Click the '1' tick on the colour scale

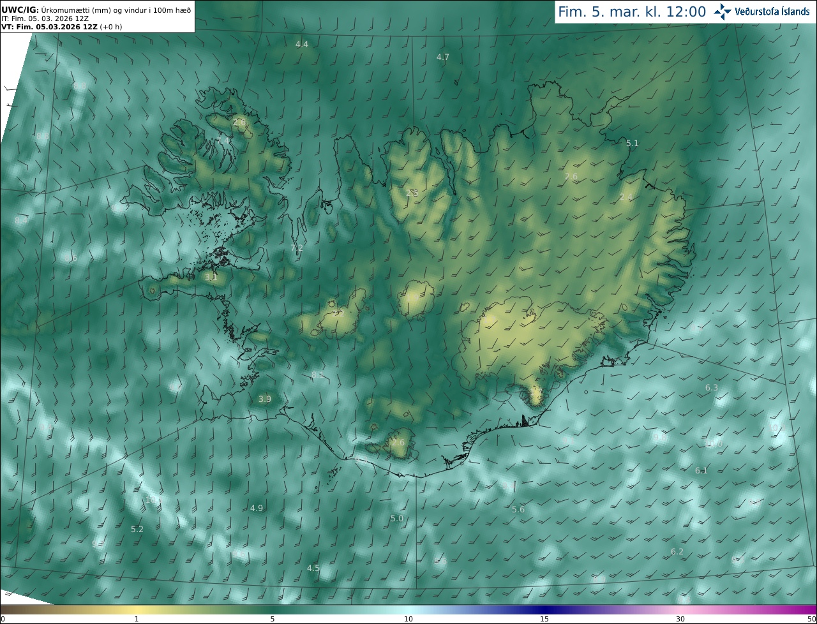coord(137,619)
